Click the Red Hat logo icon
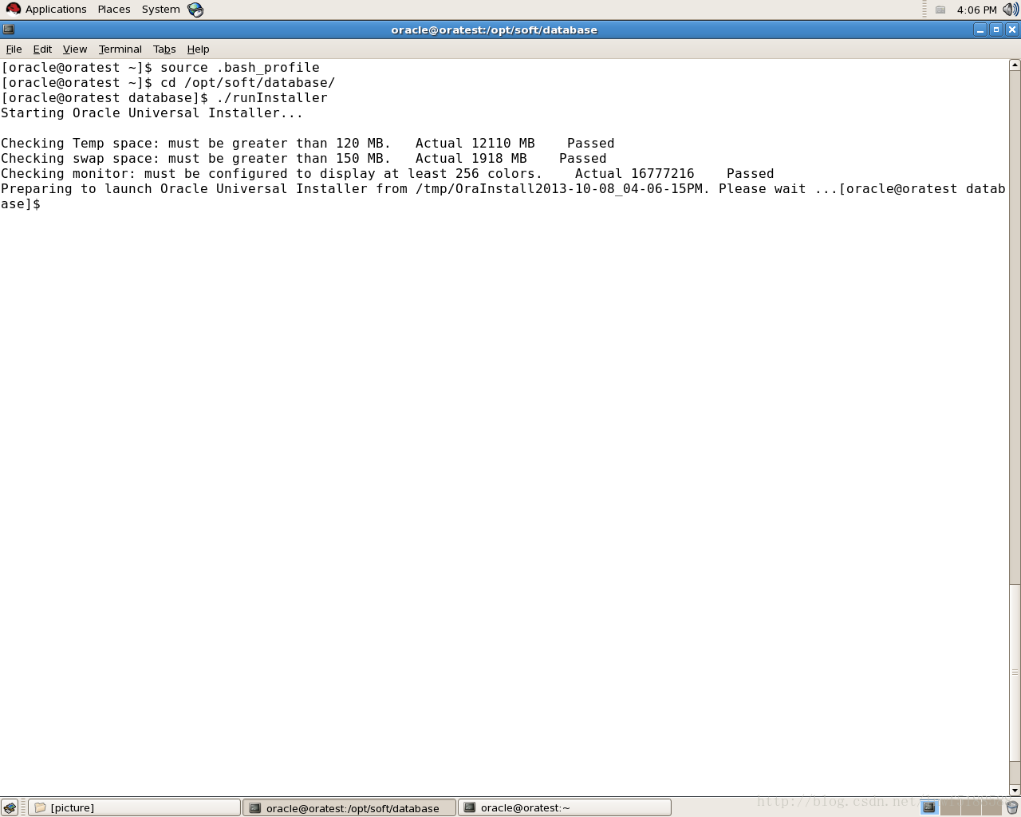The image size is (1021, 817). [14, 10]
